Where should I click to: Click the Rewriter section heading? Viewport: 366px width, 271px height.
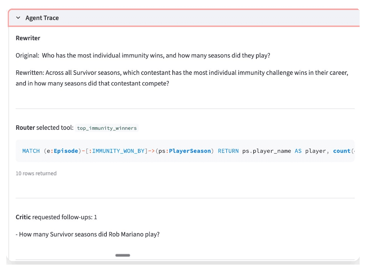coord(28,38)
